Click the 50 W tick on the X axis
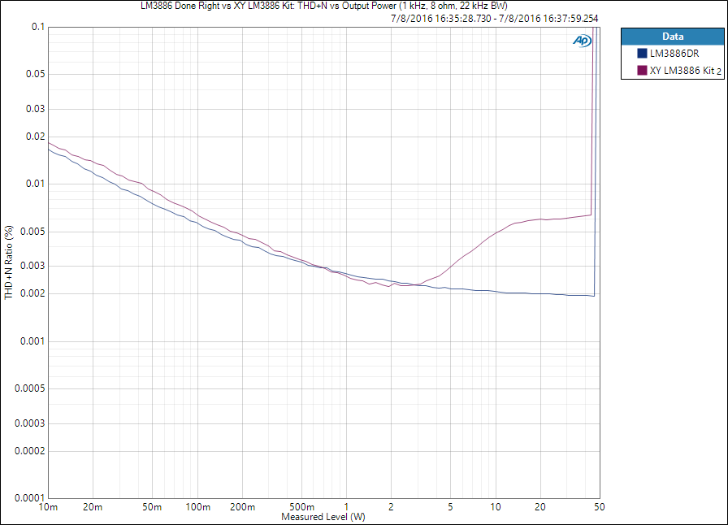 [600, 507]
